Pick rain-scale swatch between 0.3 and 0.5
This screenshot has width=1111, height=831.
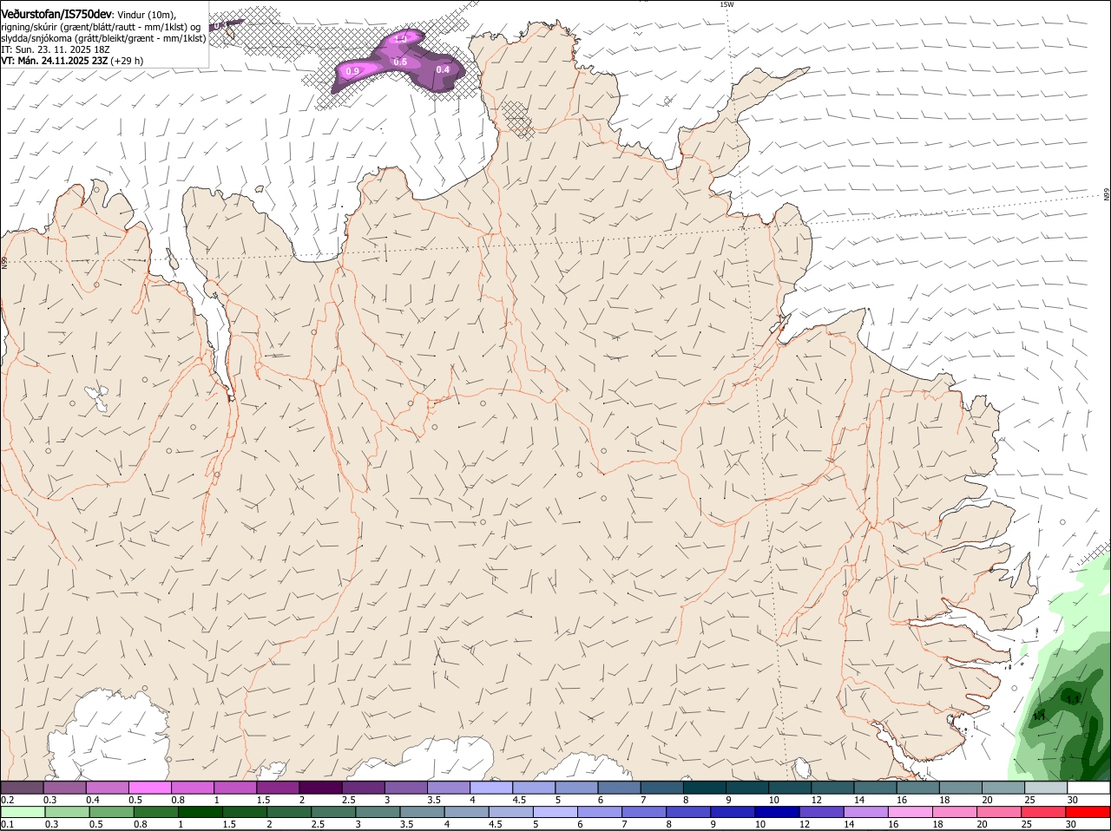pyautogui.click(x=67, y=812)
